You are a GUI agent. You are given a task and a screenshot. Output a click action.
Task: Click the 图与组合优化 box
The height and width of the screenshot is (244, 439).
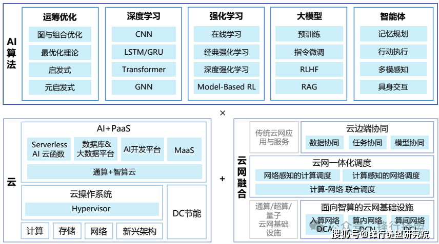60,35
